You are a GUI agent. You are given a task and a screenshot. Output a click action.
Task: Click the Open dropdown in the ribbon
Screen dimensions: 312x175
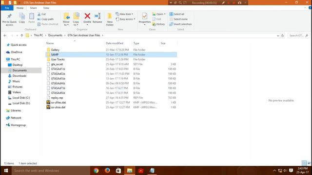159,14
